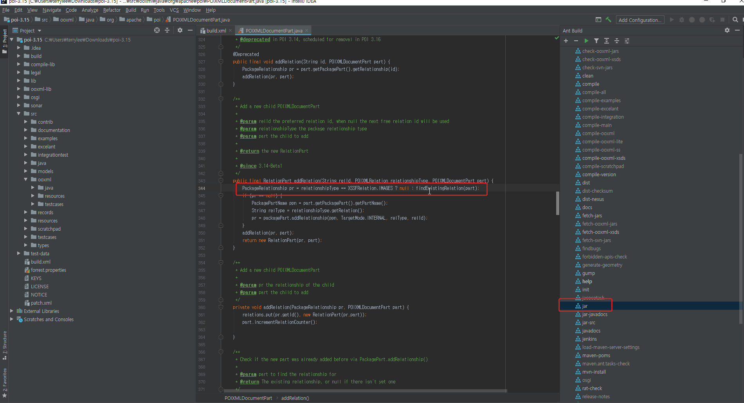Select patch.xml in project tree

41,303
